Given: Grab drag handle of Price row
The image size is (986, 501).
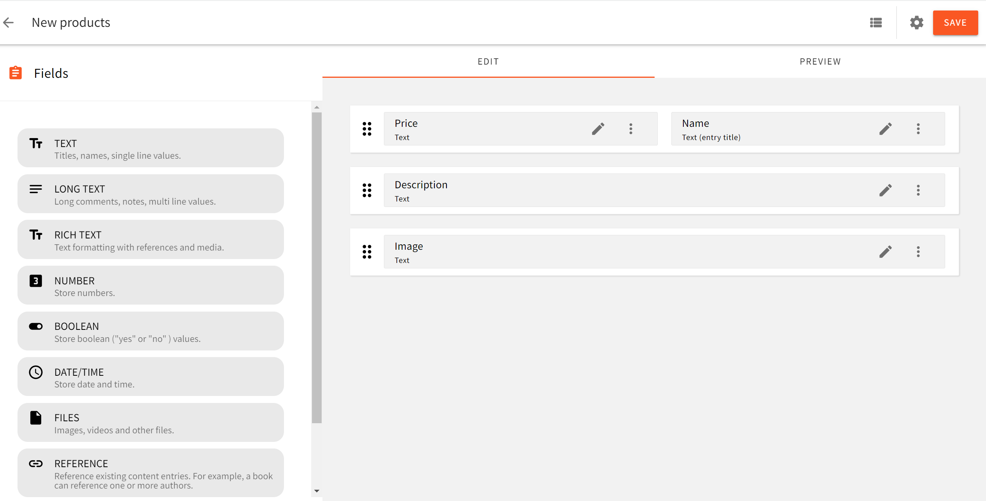Looking at the screenshot, I should [367, 129].
